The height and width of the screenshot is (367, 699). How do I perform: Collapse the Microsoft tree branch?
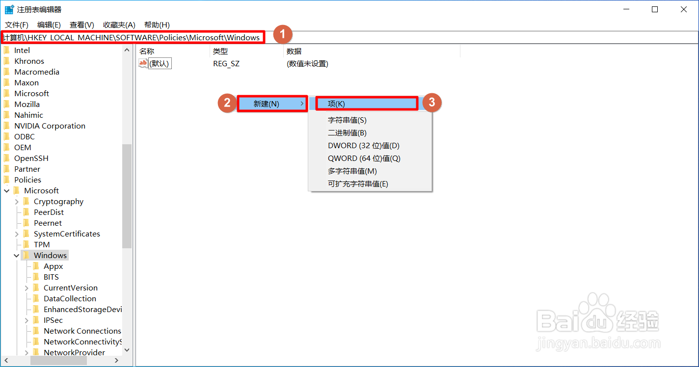(6, 190)
